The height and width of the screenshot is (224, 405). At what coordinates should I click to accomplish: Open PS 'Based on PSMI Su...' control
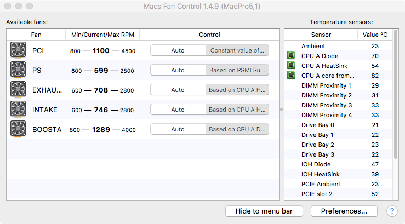(x=238, y=70)
